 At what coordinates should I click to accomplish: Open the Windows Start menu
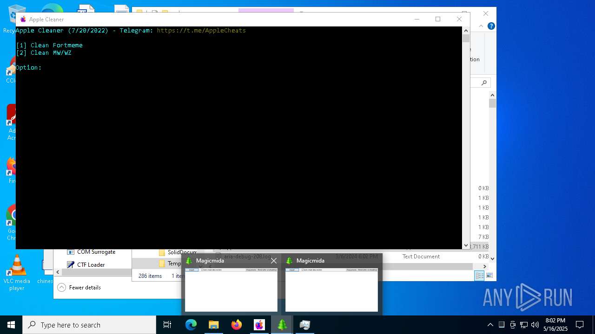coord(11,325)
